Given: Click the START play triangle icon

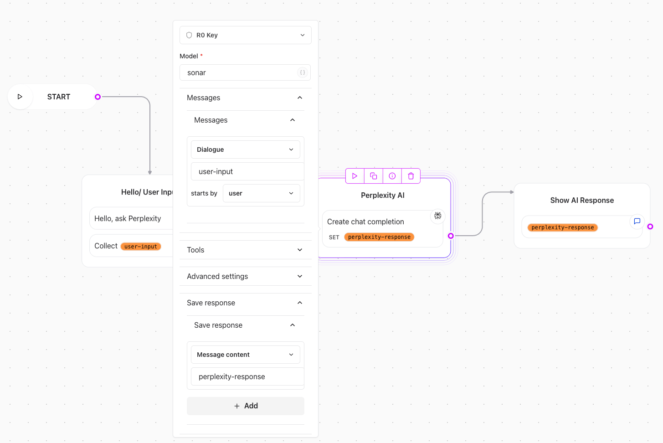Looking at the screenshot, I should (20, 97).
